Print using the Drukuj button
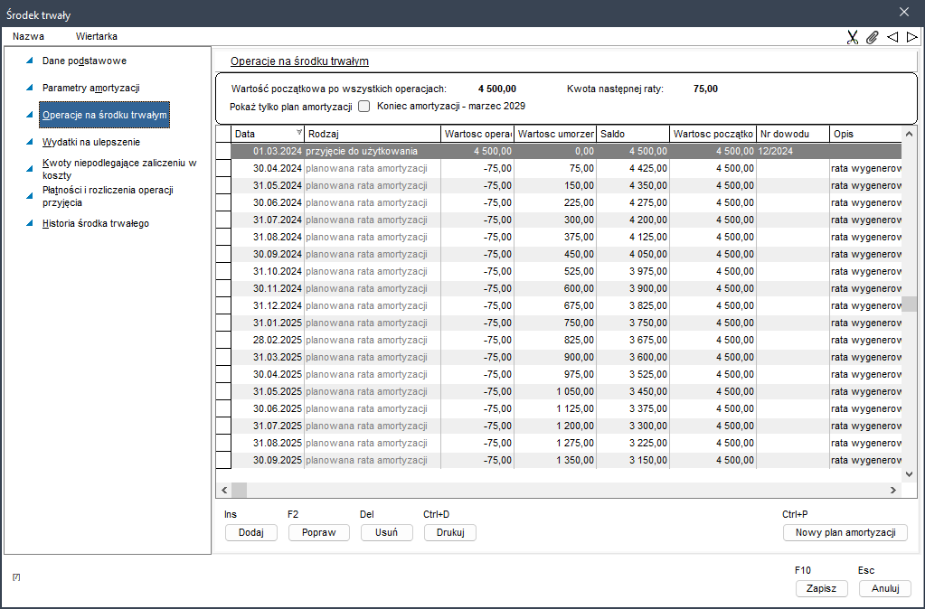 (x=450, y=532)
